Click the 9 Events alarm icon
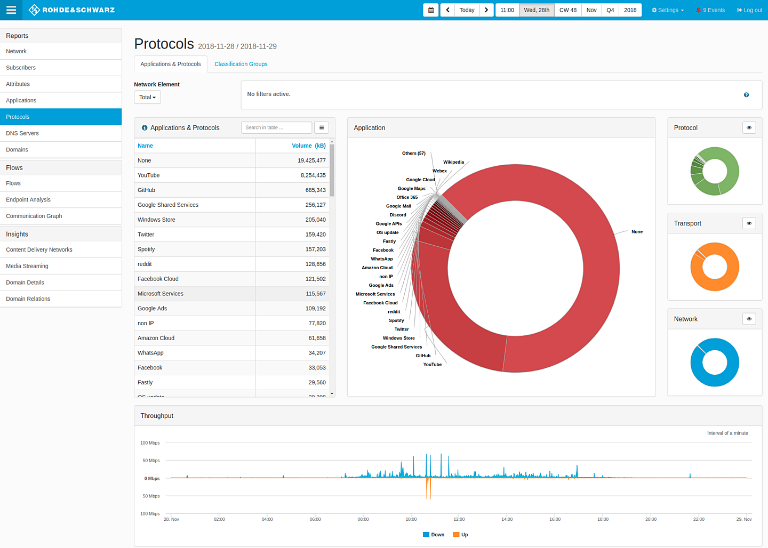 click(x=698, y=10)
